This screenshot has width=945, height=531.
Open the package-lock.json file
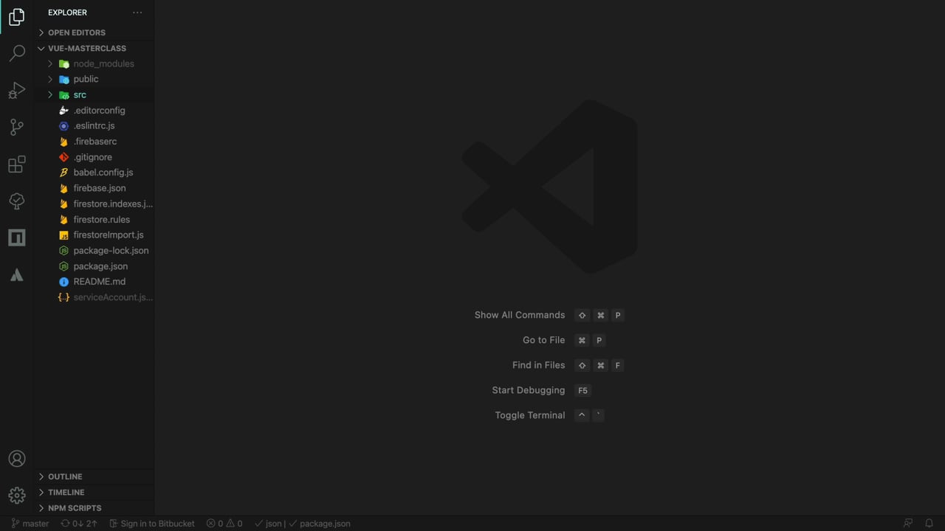tap(94, 250)
